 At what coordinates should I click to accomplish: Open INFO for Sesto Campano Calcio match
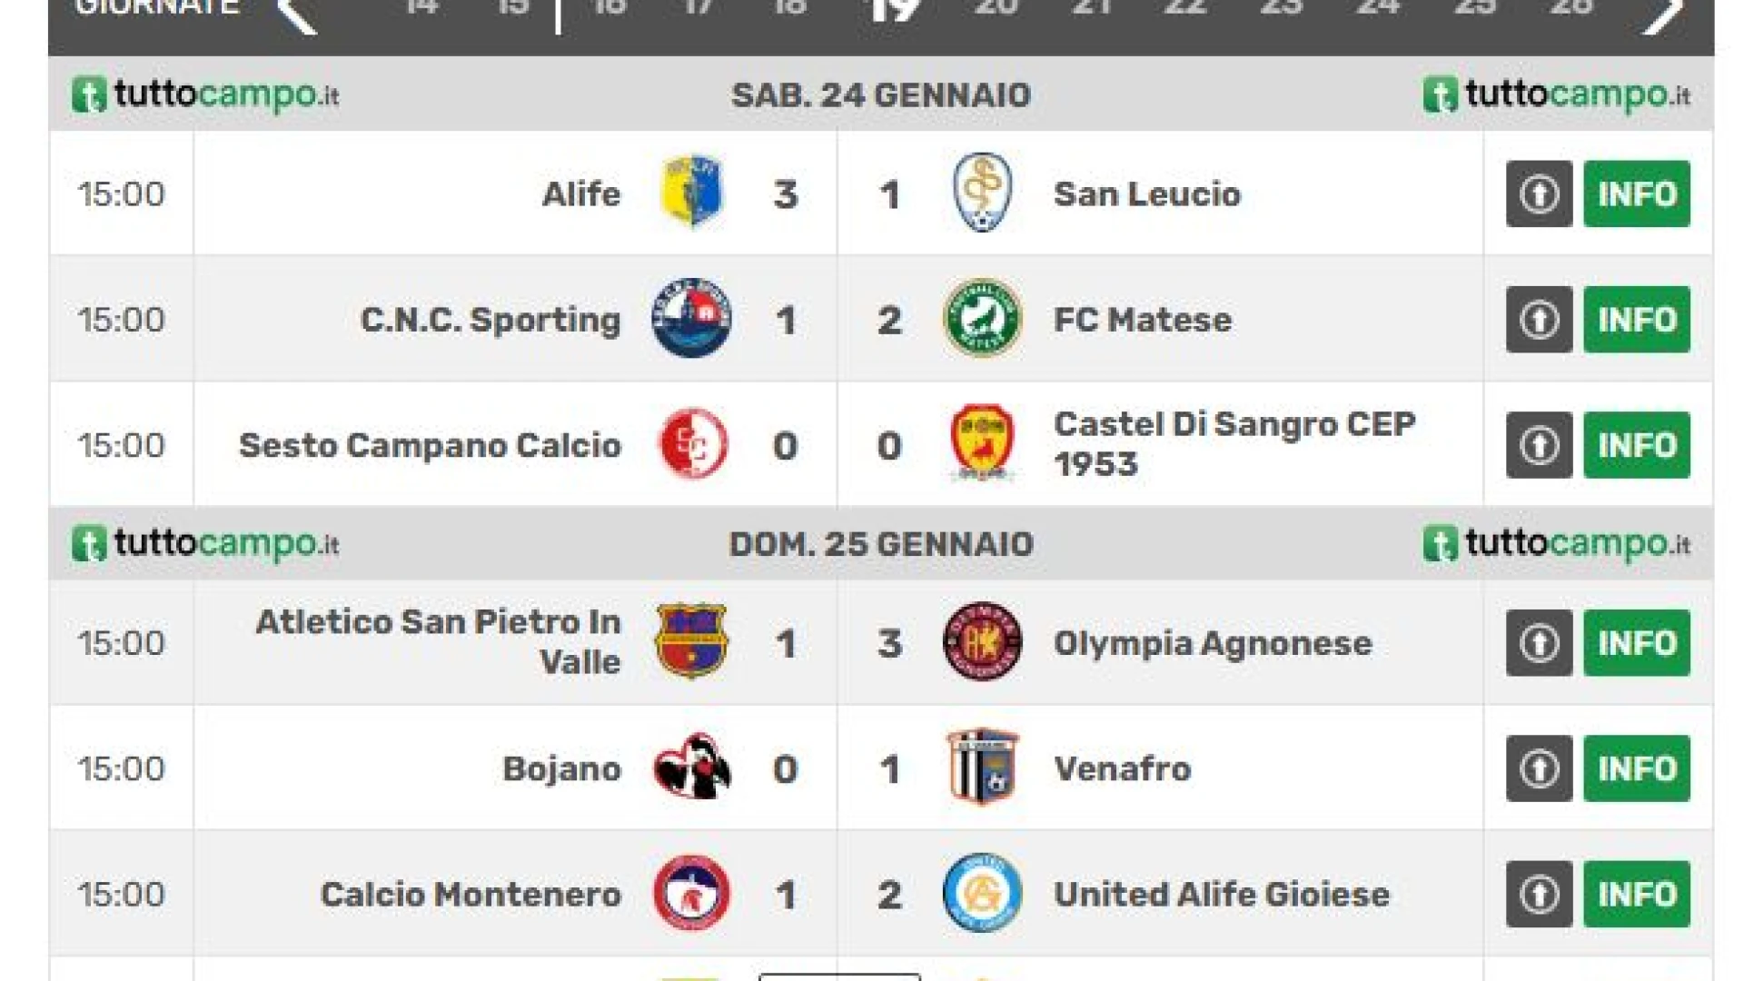[1637, 445]
